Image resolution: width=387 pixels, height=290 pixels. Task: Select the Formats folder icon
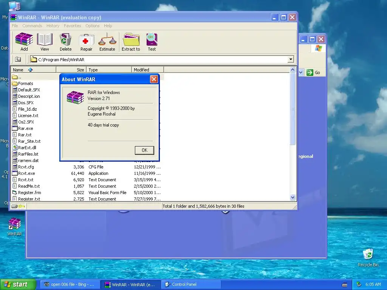coord(15,83)
